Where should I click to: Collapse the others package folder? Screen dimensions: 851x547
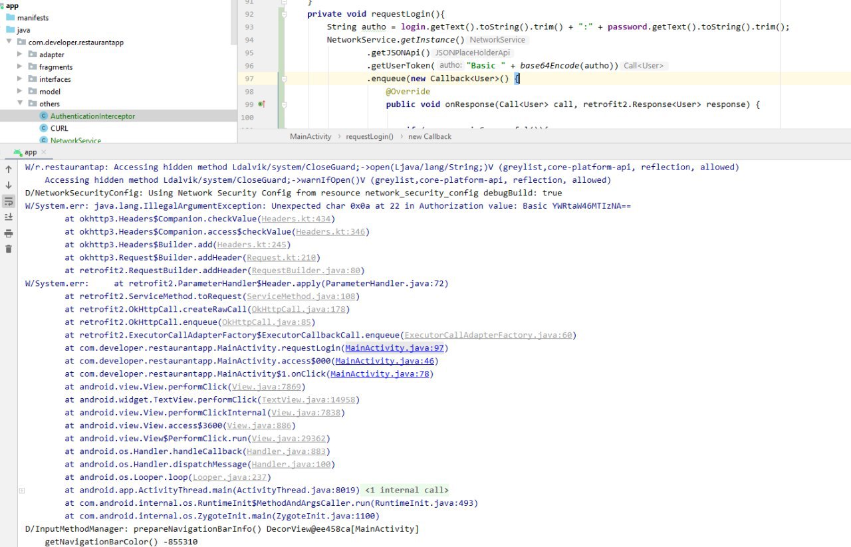pos(21,104)
